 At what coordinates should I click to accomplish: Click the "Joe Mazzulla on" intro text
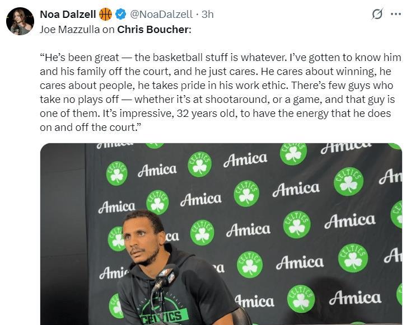[x=77, y=29]
